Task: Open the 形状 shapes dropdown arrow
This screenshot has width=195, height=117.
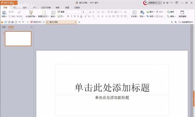Action: tap(144, 16)
